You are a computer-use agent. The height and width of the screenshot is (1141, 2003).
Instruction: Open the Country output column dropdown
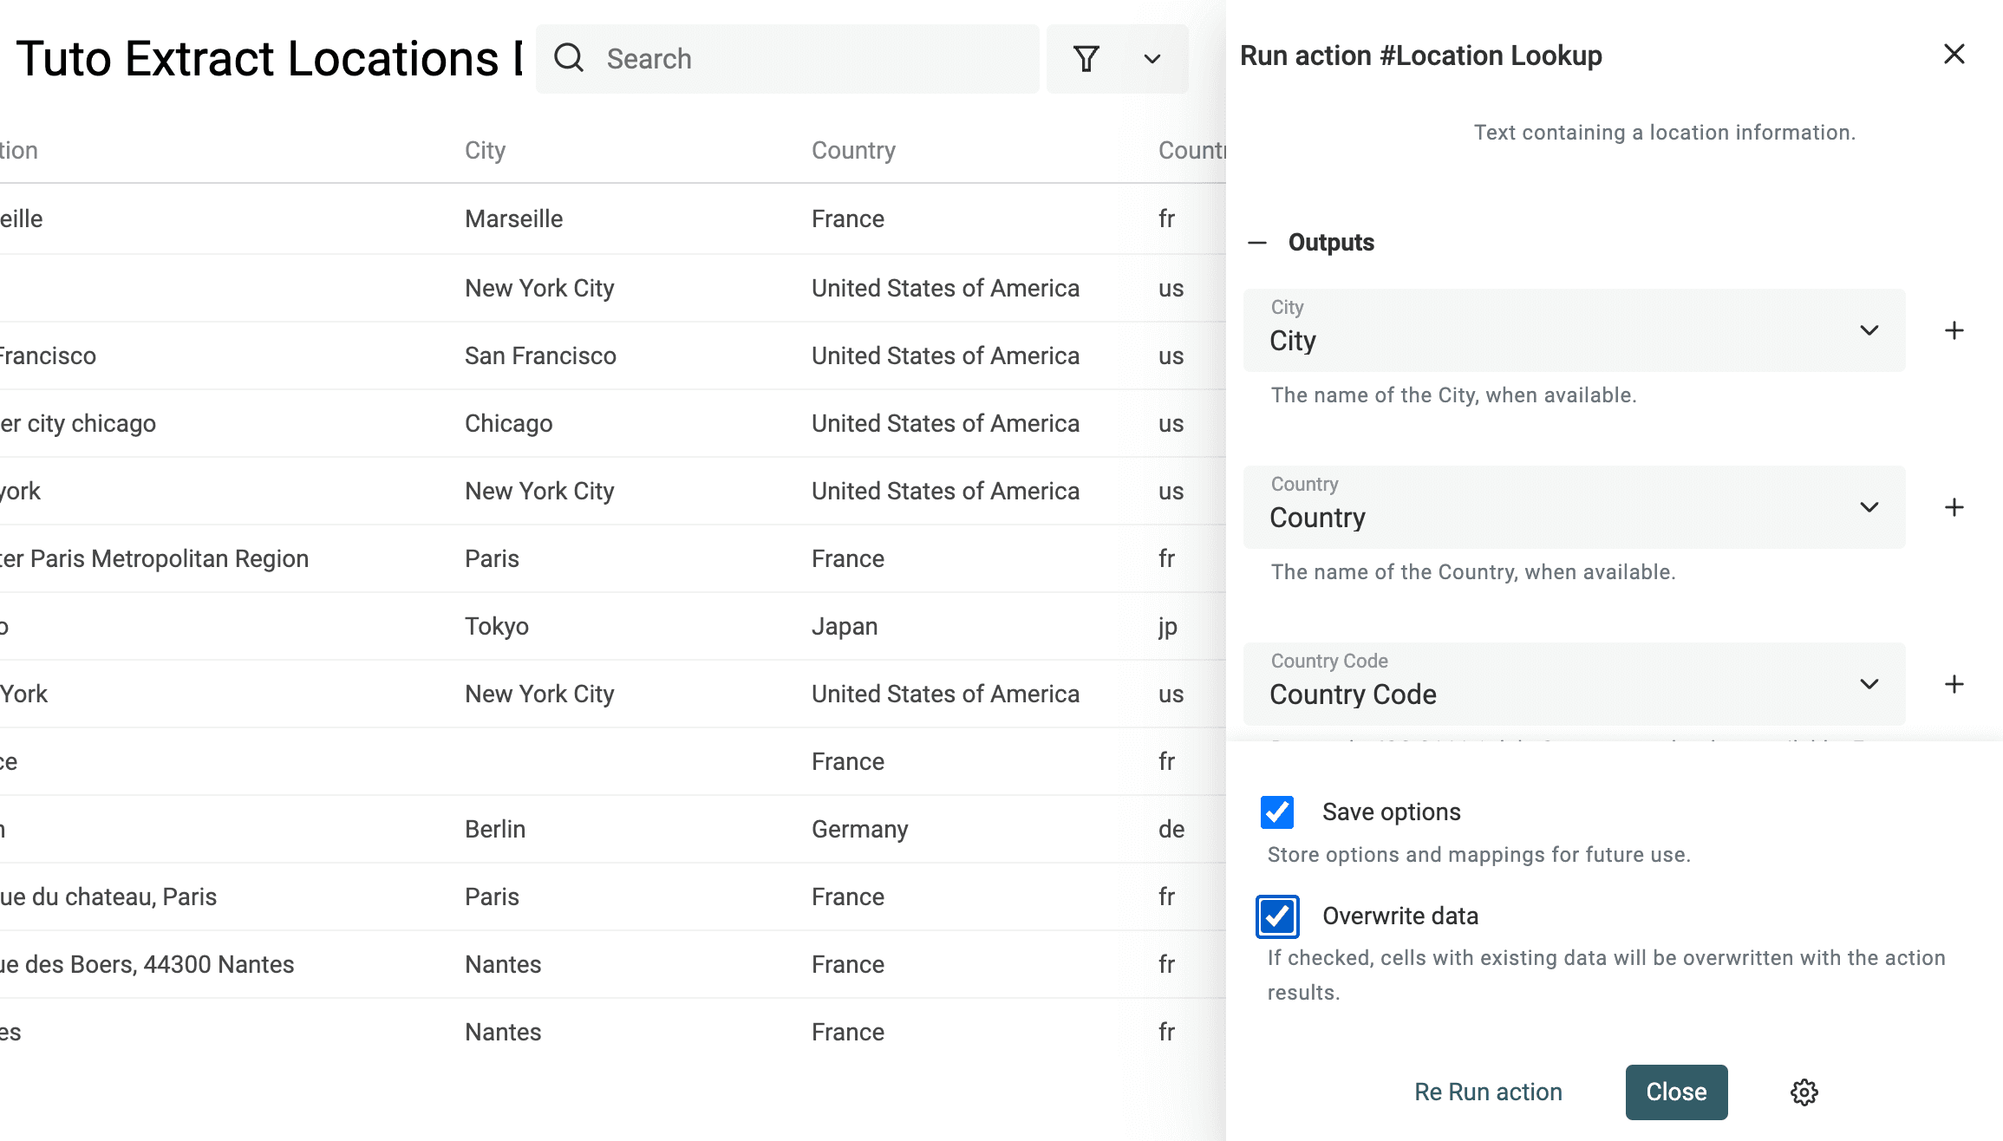[x=1574, y=507]
